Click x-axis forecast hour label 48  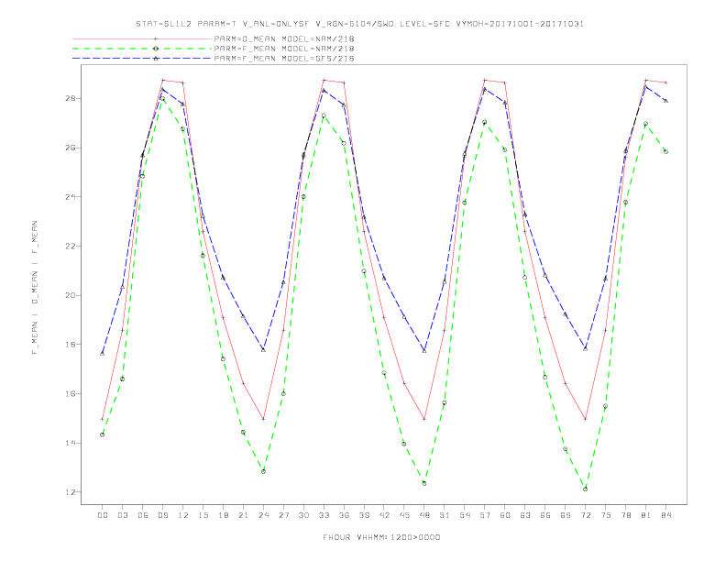[424, 515]
